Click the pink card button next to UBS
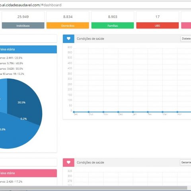The image size is (191, 191). click(186, 25)
